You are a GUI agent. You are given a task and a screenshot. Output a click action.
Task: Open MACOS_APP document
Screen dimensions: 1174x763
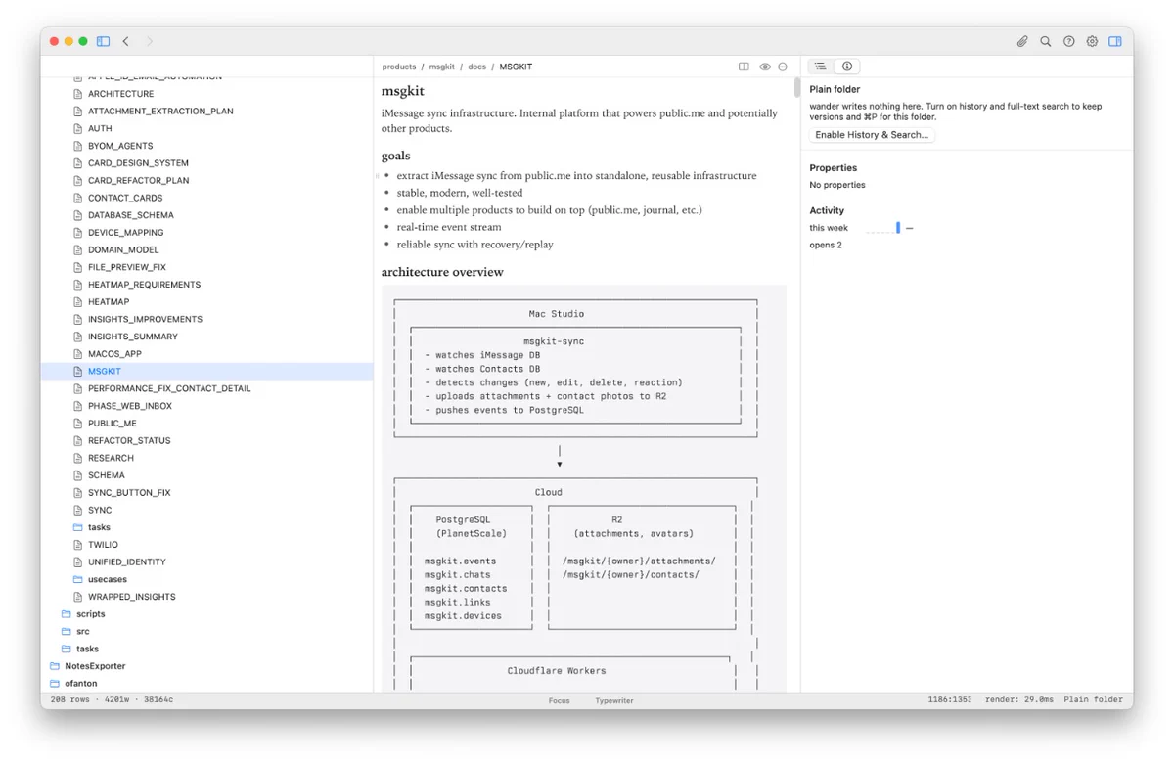[114, 354]
